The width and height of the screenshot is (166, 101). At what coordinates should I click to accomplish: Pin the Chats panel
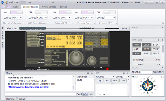pyautogui.click(x=92, y=73)
